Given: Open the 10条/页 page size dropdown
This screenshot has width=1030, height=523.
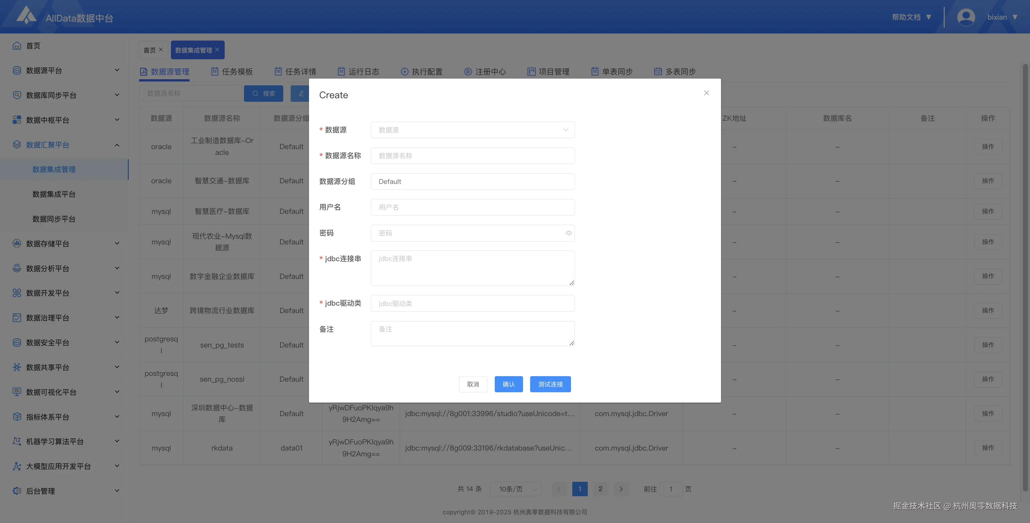Looking at the screenshot, I should 515,489.
